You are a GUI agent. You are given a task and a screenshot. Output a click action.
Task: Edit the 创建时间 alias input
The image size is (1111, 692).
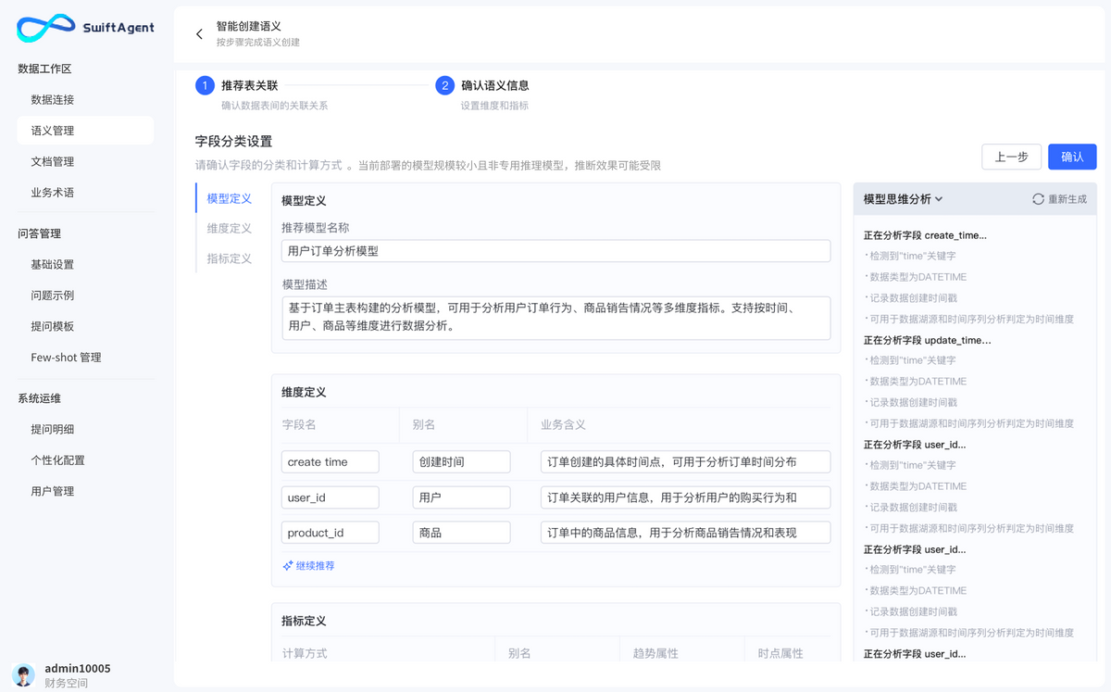461,462
